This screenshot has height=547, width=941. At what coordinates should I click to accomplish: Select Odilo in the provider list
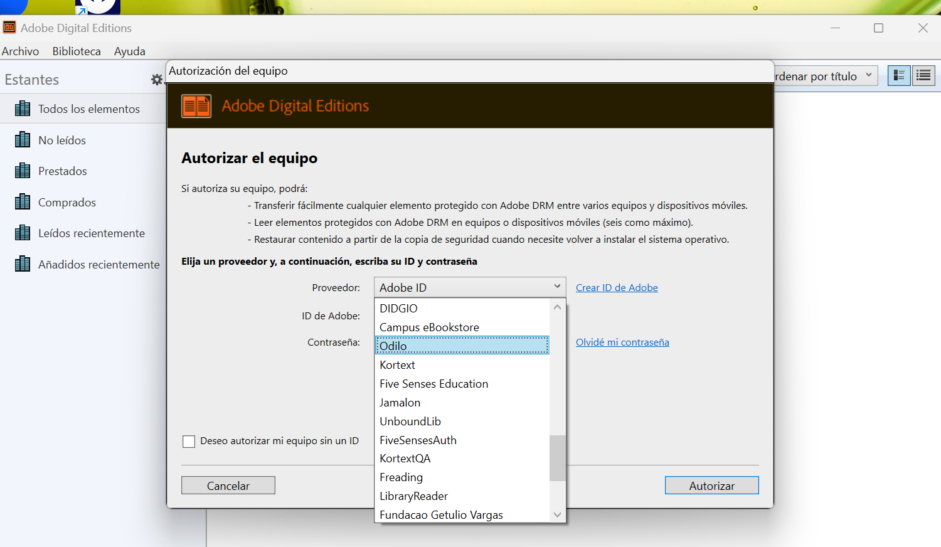coord(462,346)
